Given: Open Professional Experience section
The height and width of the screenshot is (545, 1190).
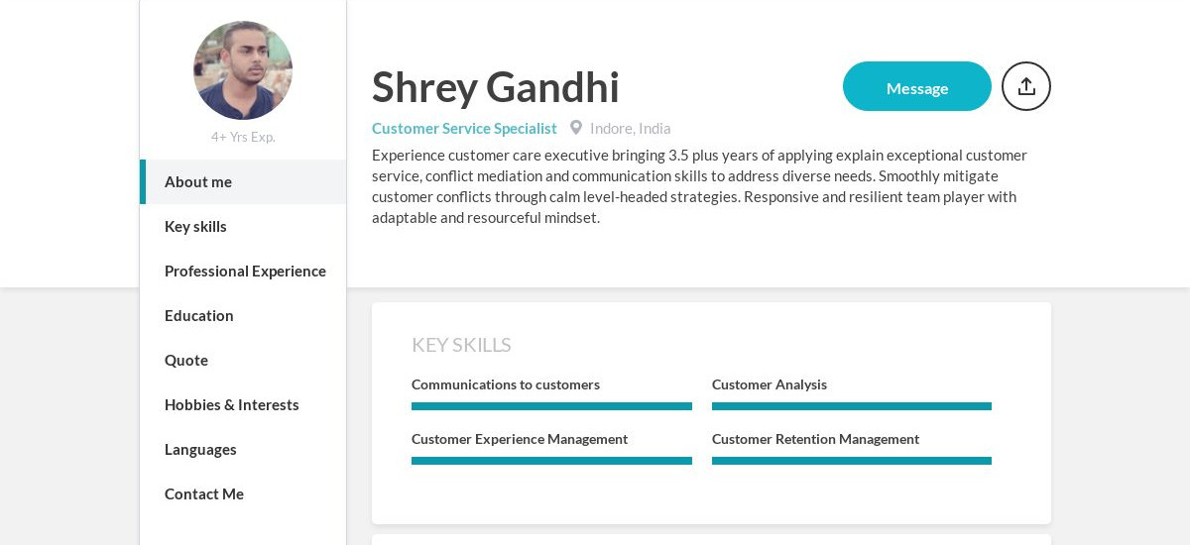Looking at the screenshot, I should point(245,272).
